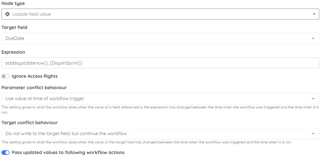This screenshot has height=156, width=321.
Task: Open the Node type dropdown arrow
Action: [x=314, y=14]
